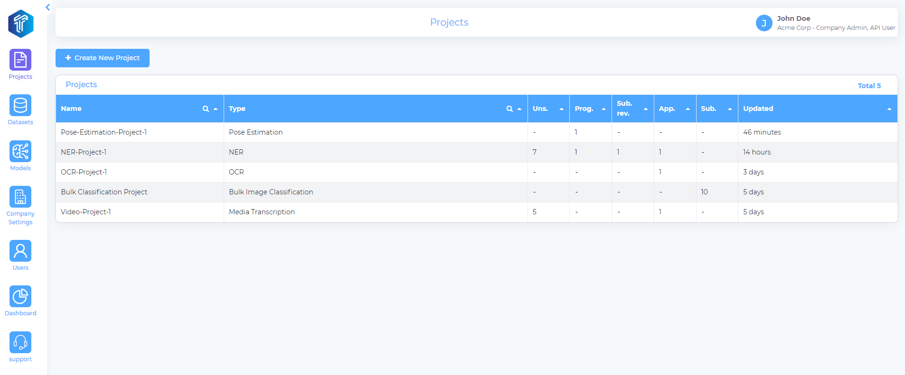Click unsubmitted count 7 for NER-Project-1
905x375 pixels.
[535, 152]
